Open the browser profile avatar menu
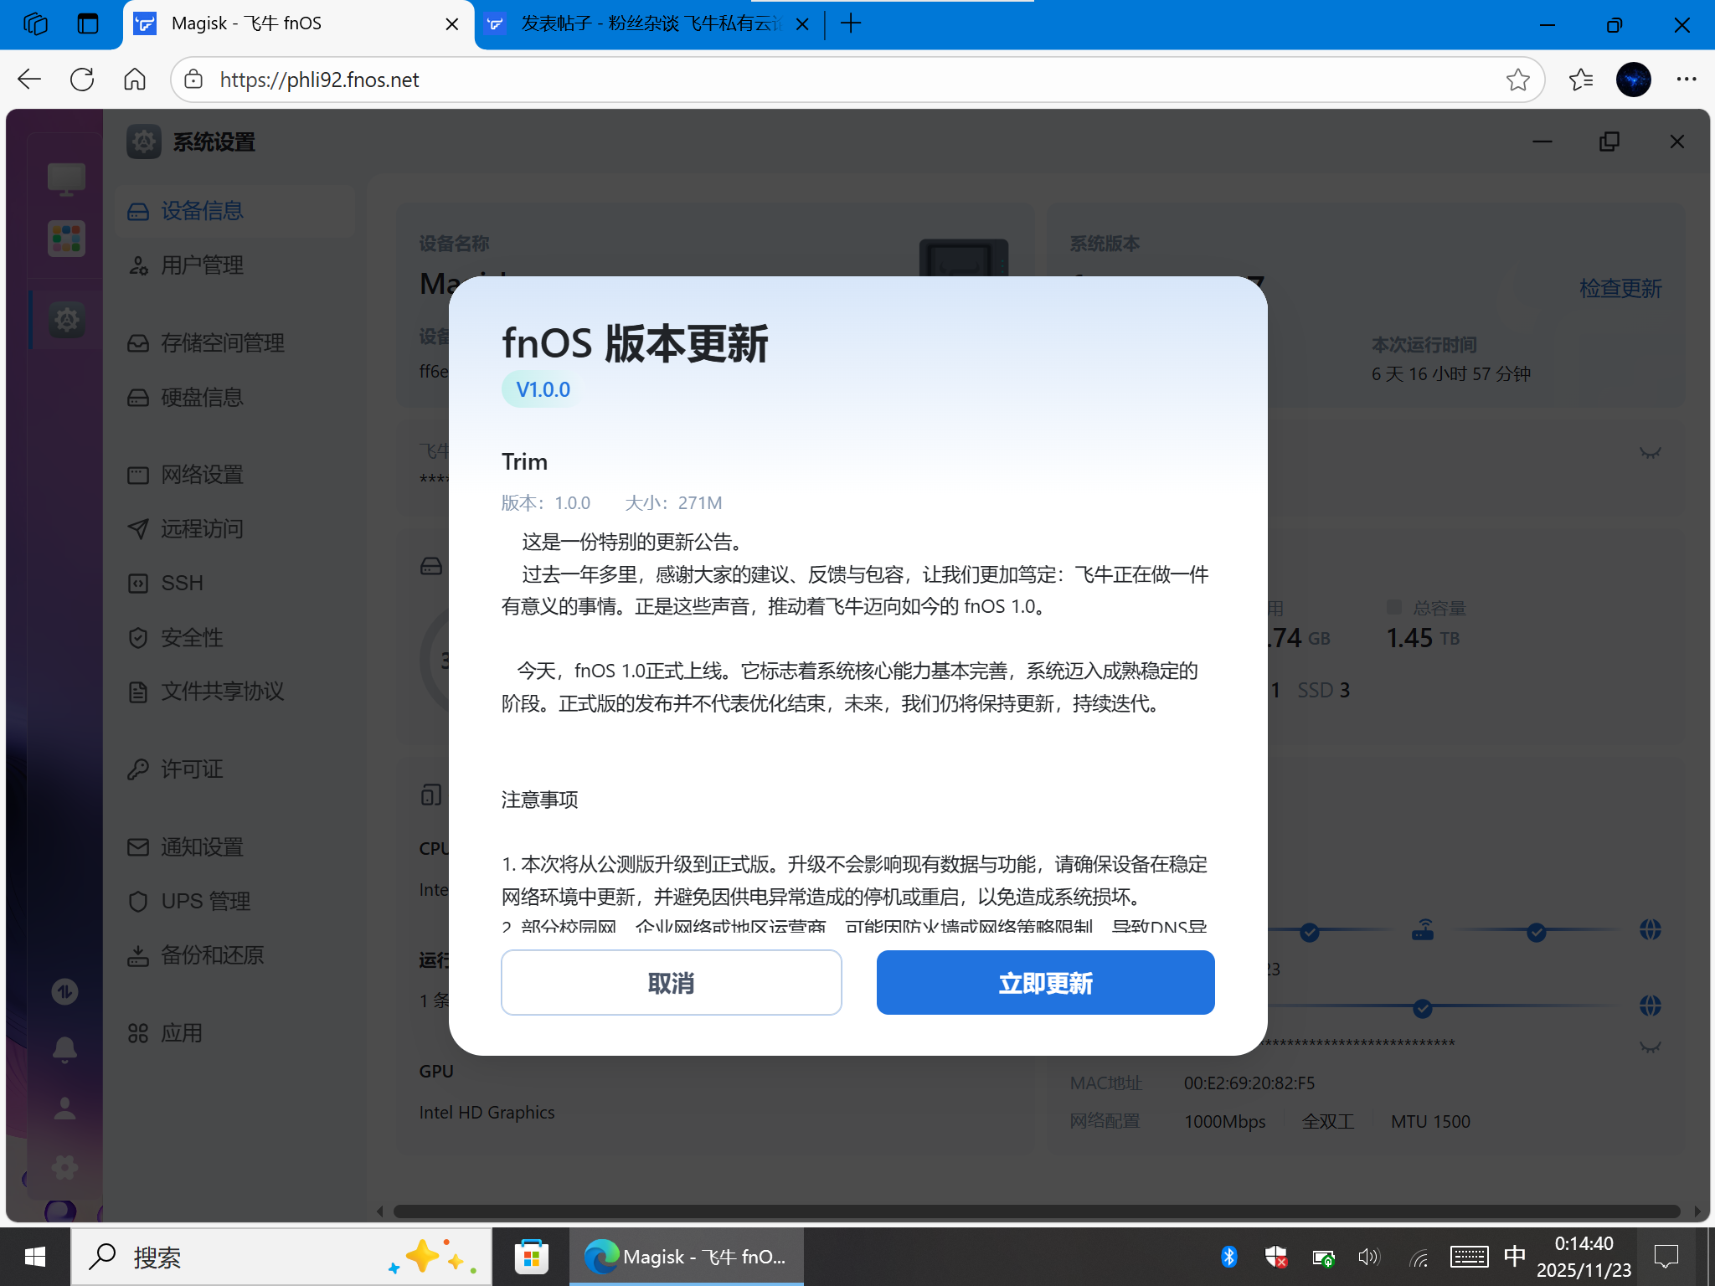 coord(1632,80)
